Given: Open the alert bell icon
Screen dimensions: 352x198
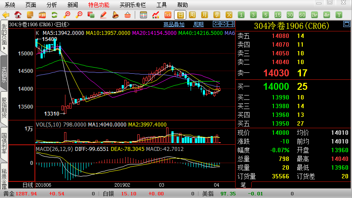Looking at the screenshot, I should (x=115, y=15).
